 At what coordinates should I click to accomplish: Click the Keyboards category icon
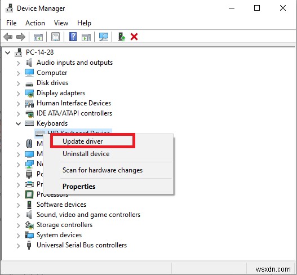point(29,123)
